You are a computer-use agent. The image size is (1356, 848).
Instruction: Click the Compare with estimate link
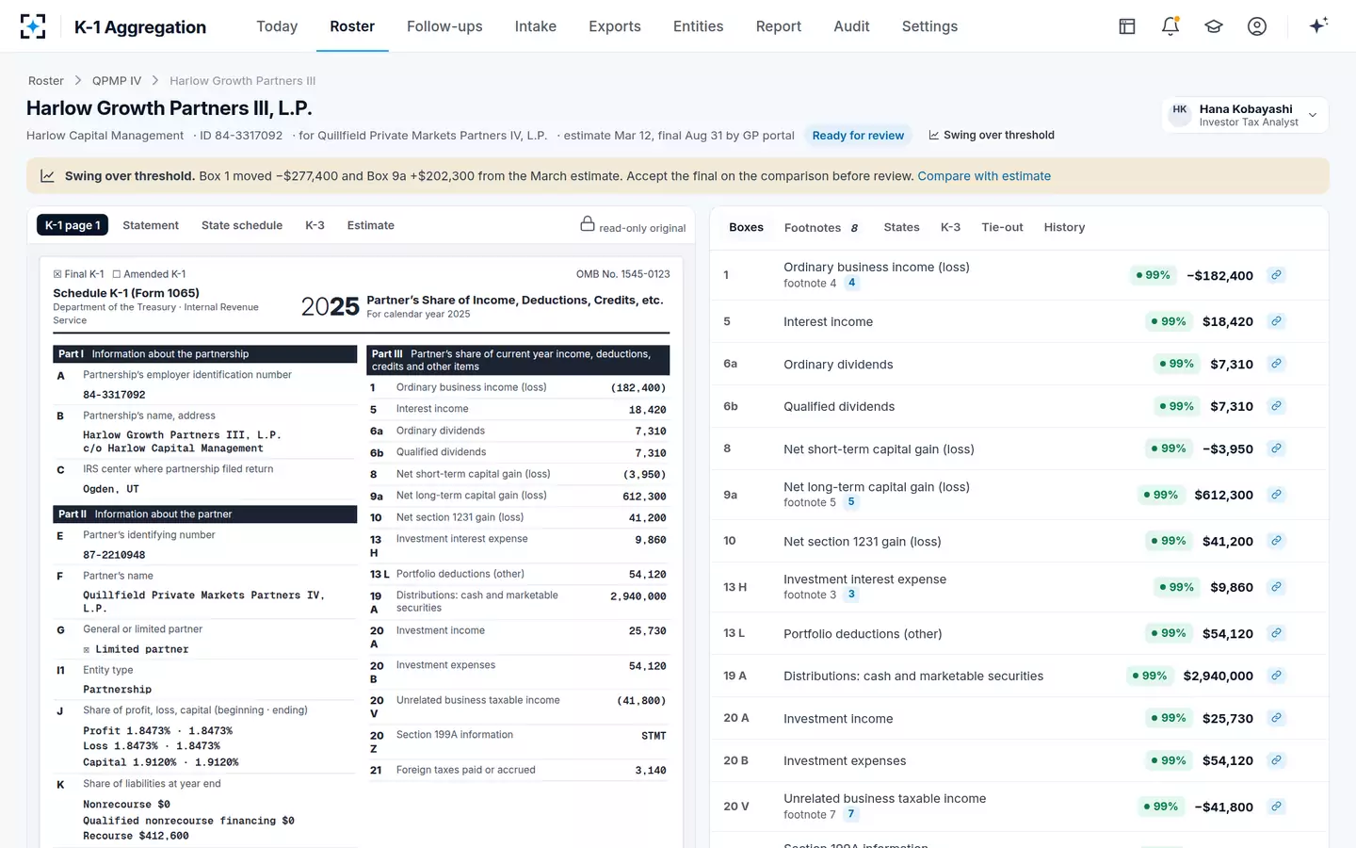coord(984,176)
